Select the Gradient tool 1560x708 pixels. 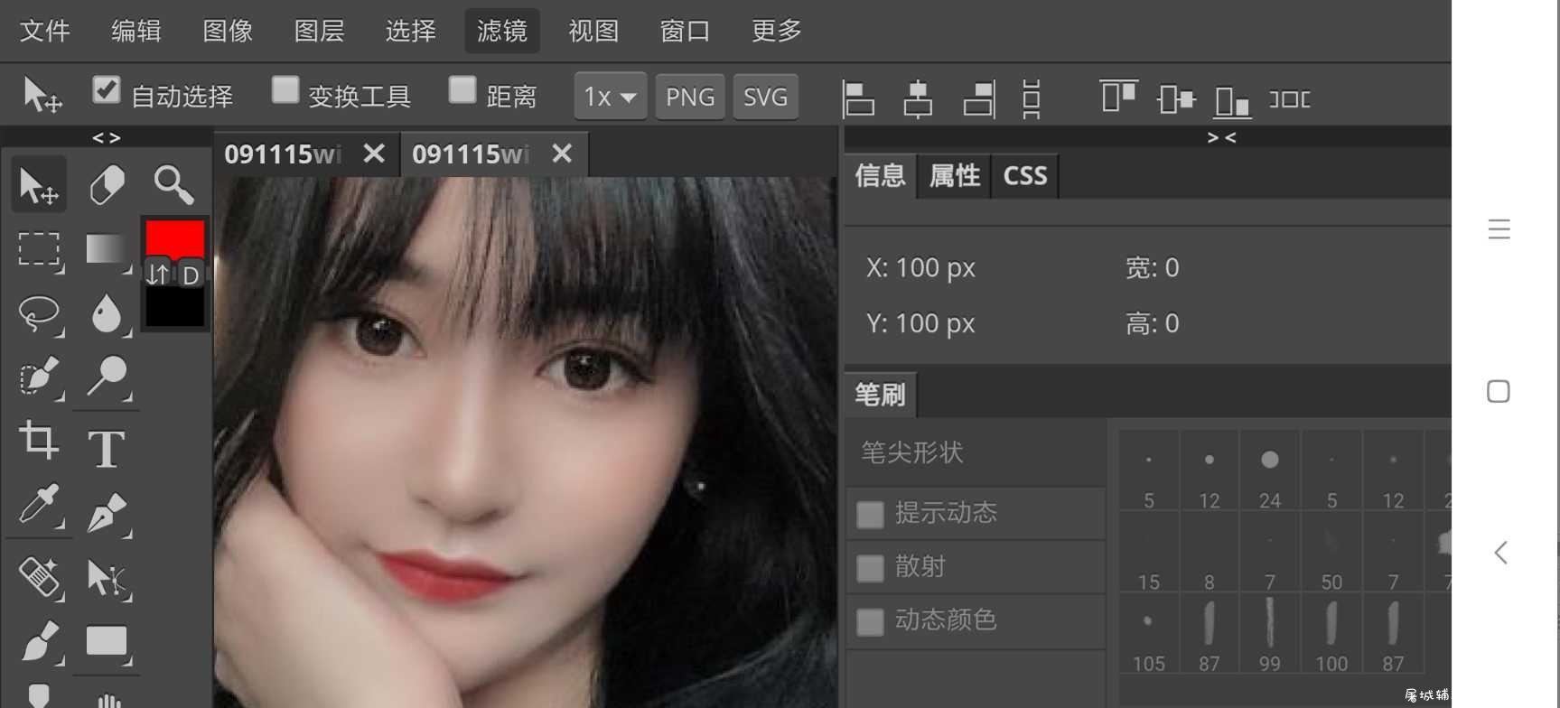[x=107, y=250]
